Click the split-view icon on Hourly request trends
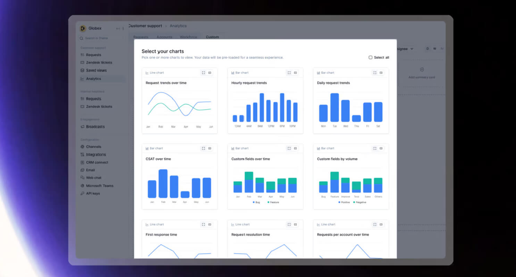516x277 pixels. pyautogui.click(x=296, y=73)
